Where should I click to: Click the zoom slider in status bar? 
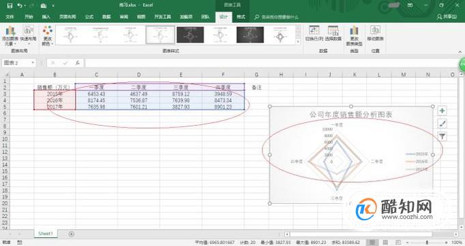tap(427, 242)
